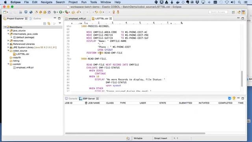Sort by JOB NAME column header
Screen dimensions: 252x142
click(x=94, y=103)
